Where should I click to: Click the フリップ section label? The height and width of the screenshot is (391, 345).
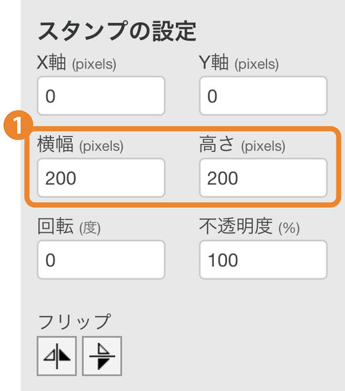75,322
